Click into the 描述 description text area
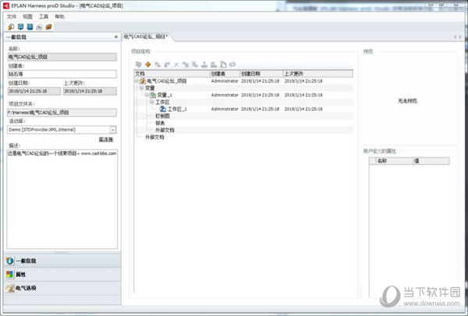468x316 pixels. 62,199
